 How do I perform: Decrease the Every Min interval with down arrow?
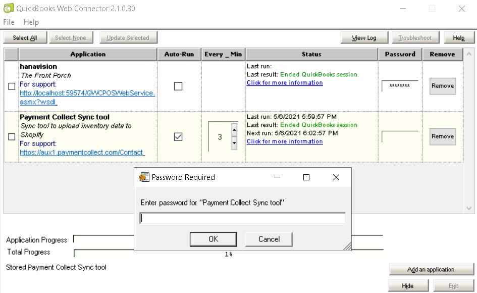pyautogui.click(x=234, y=143)
